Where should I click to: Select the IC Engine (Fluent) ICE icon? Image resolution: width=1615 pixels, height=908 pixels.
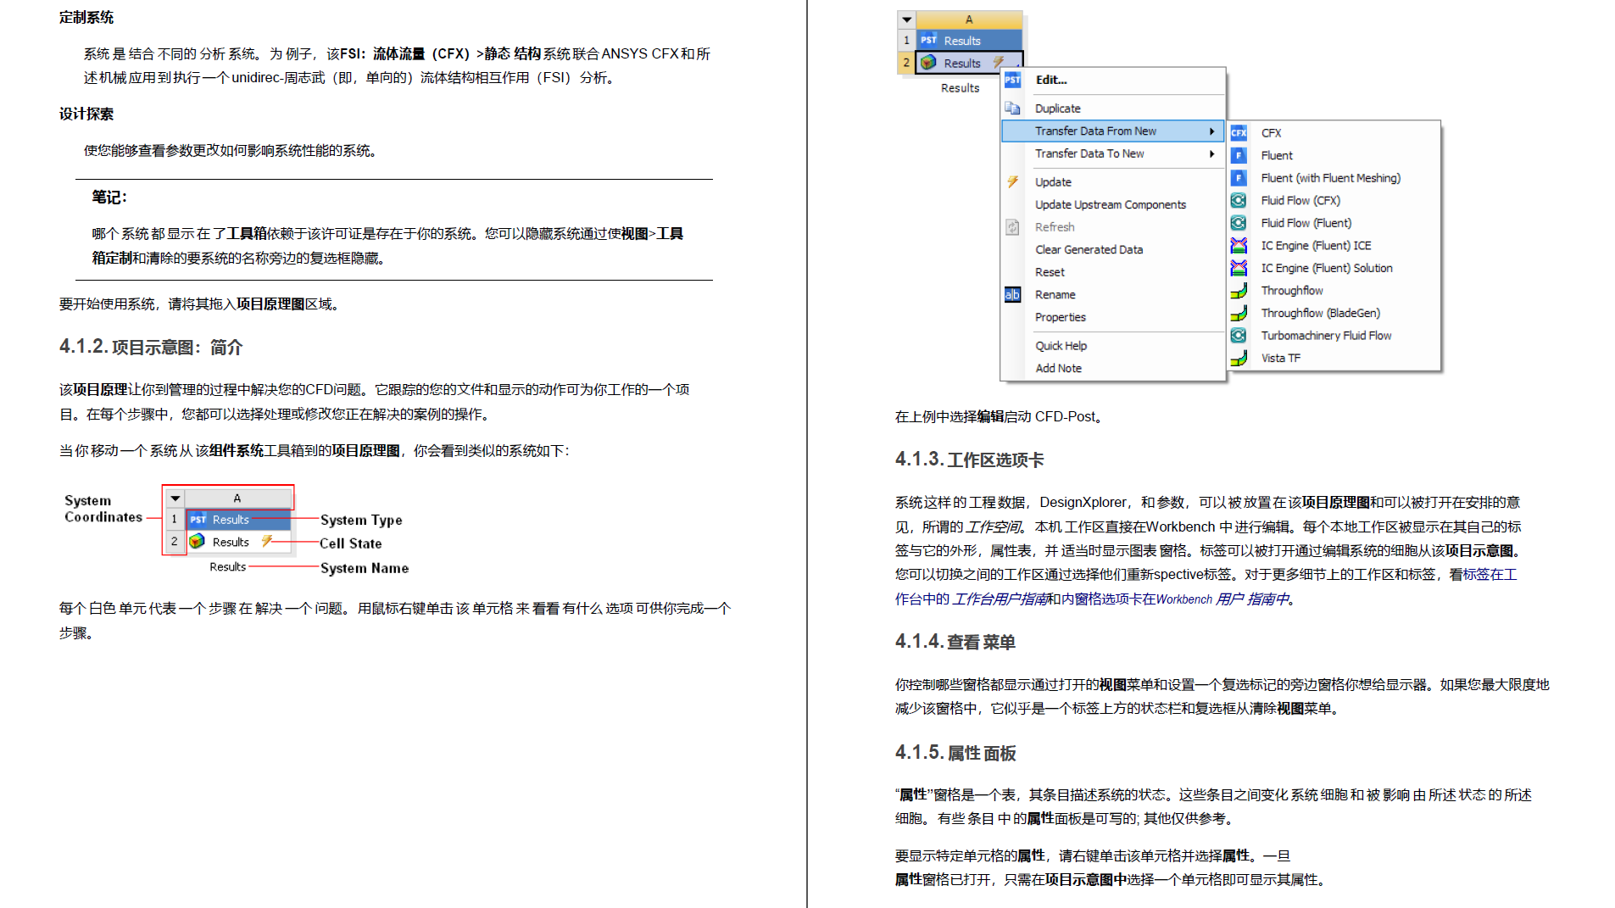pyautogui.click(x=1239, y=245)
